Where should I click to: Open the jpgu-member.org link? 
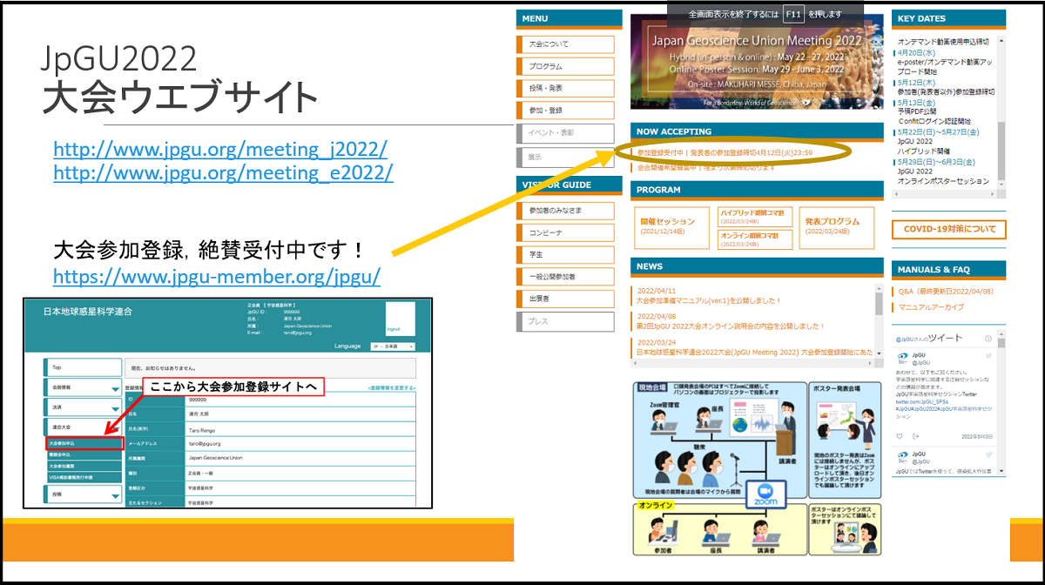click(217, 277)
